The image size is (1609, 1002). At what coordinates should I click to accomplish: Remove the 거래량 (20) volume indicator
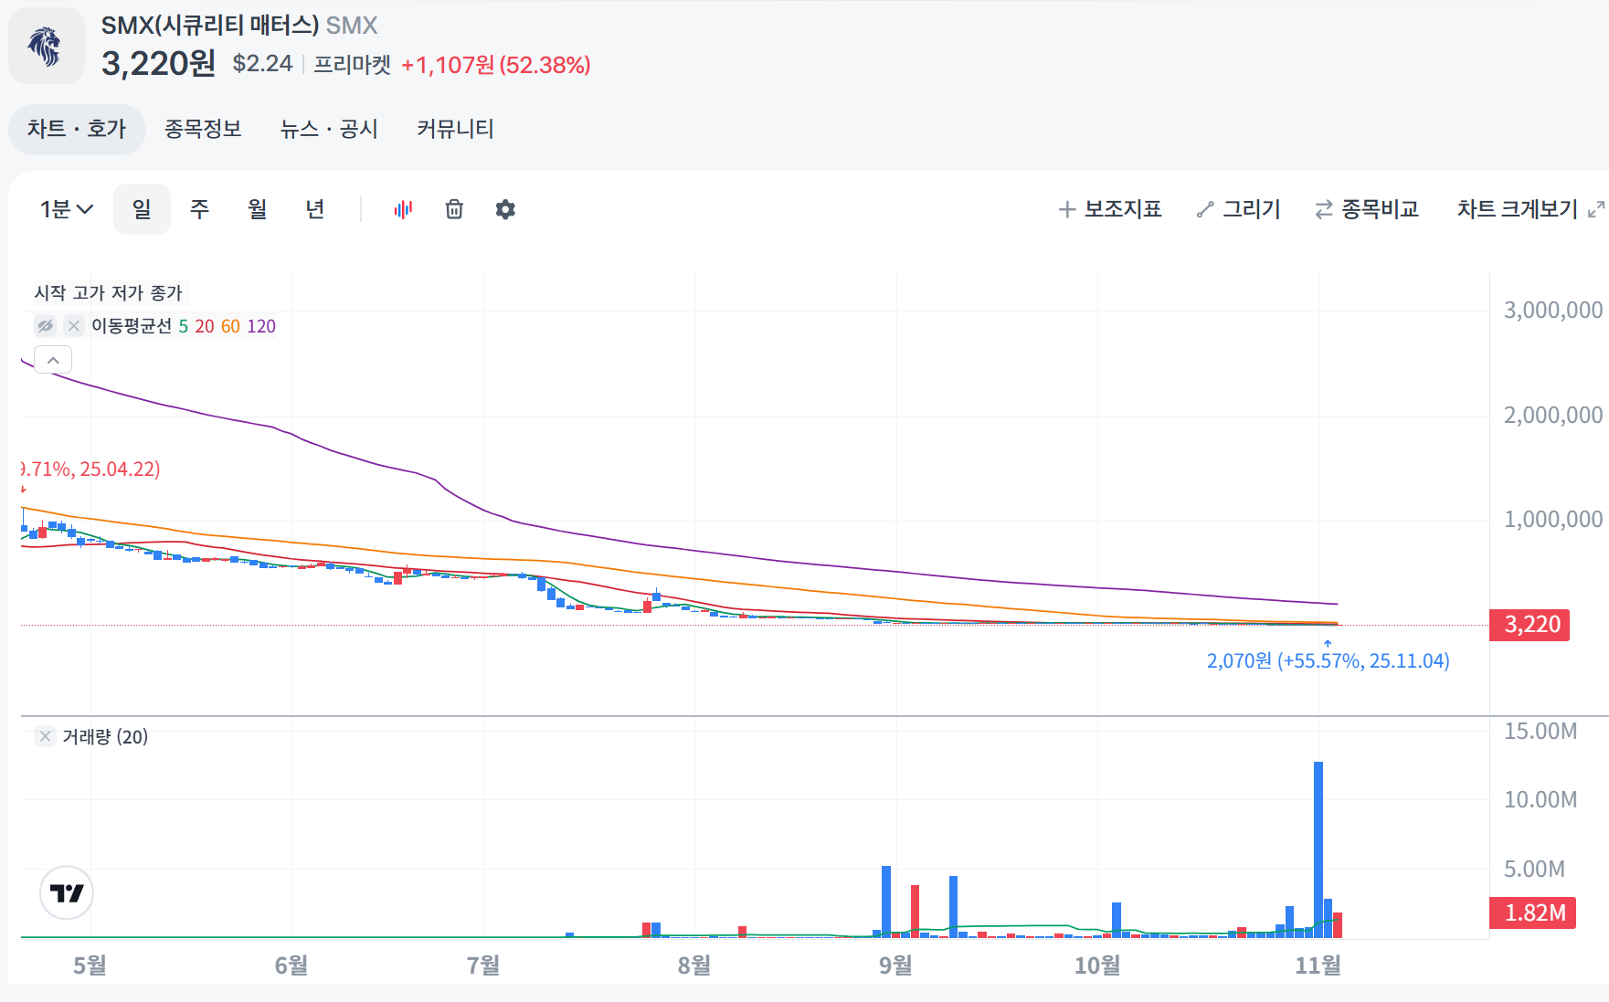coord(43,735)
